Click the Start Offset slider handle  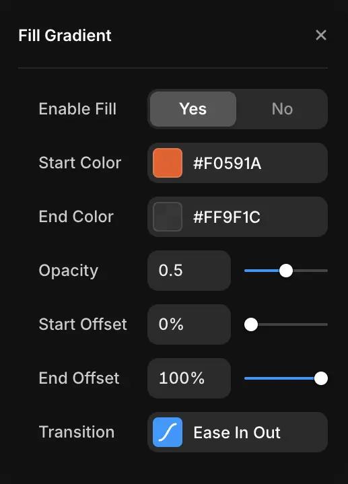tap(251, 324)
